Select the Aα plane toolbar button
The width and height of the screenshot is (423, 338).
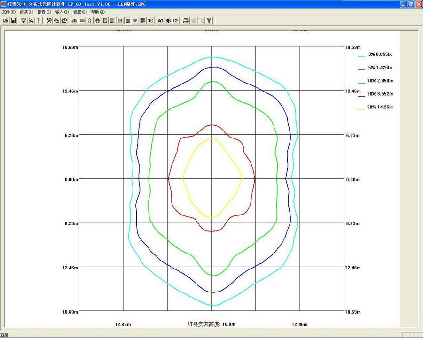tap(161, 21)
